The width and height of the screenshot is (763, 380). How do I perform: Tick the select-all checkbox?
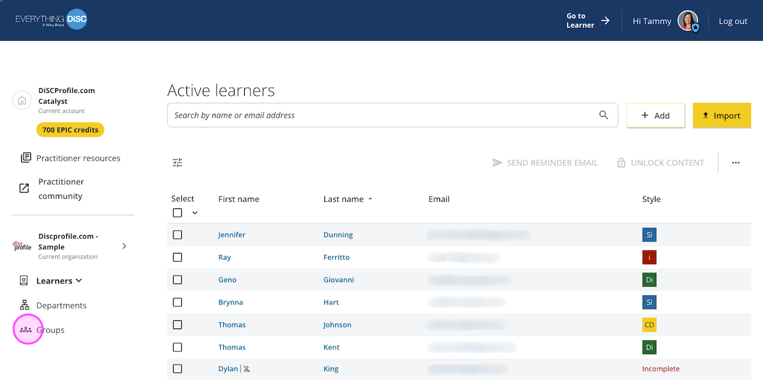tap(177, 213)
